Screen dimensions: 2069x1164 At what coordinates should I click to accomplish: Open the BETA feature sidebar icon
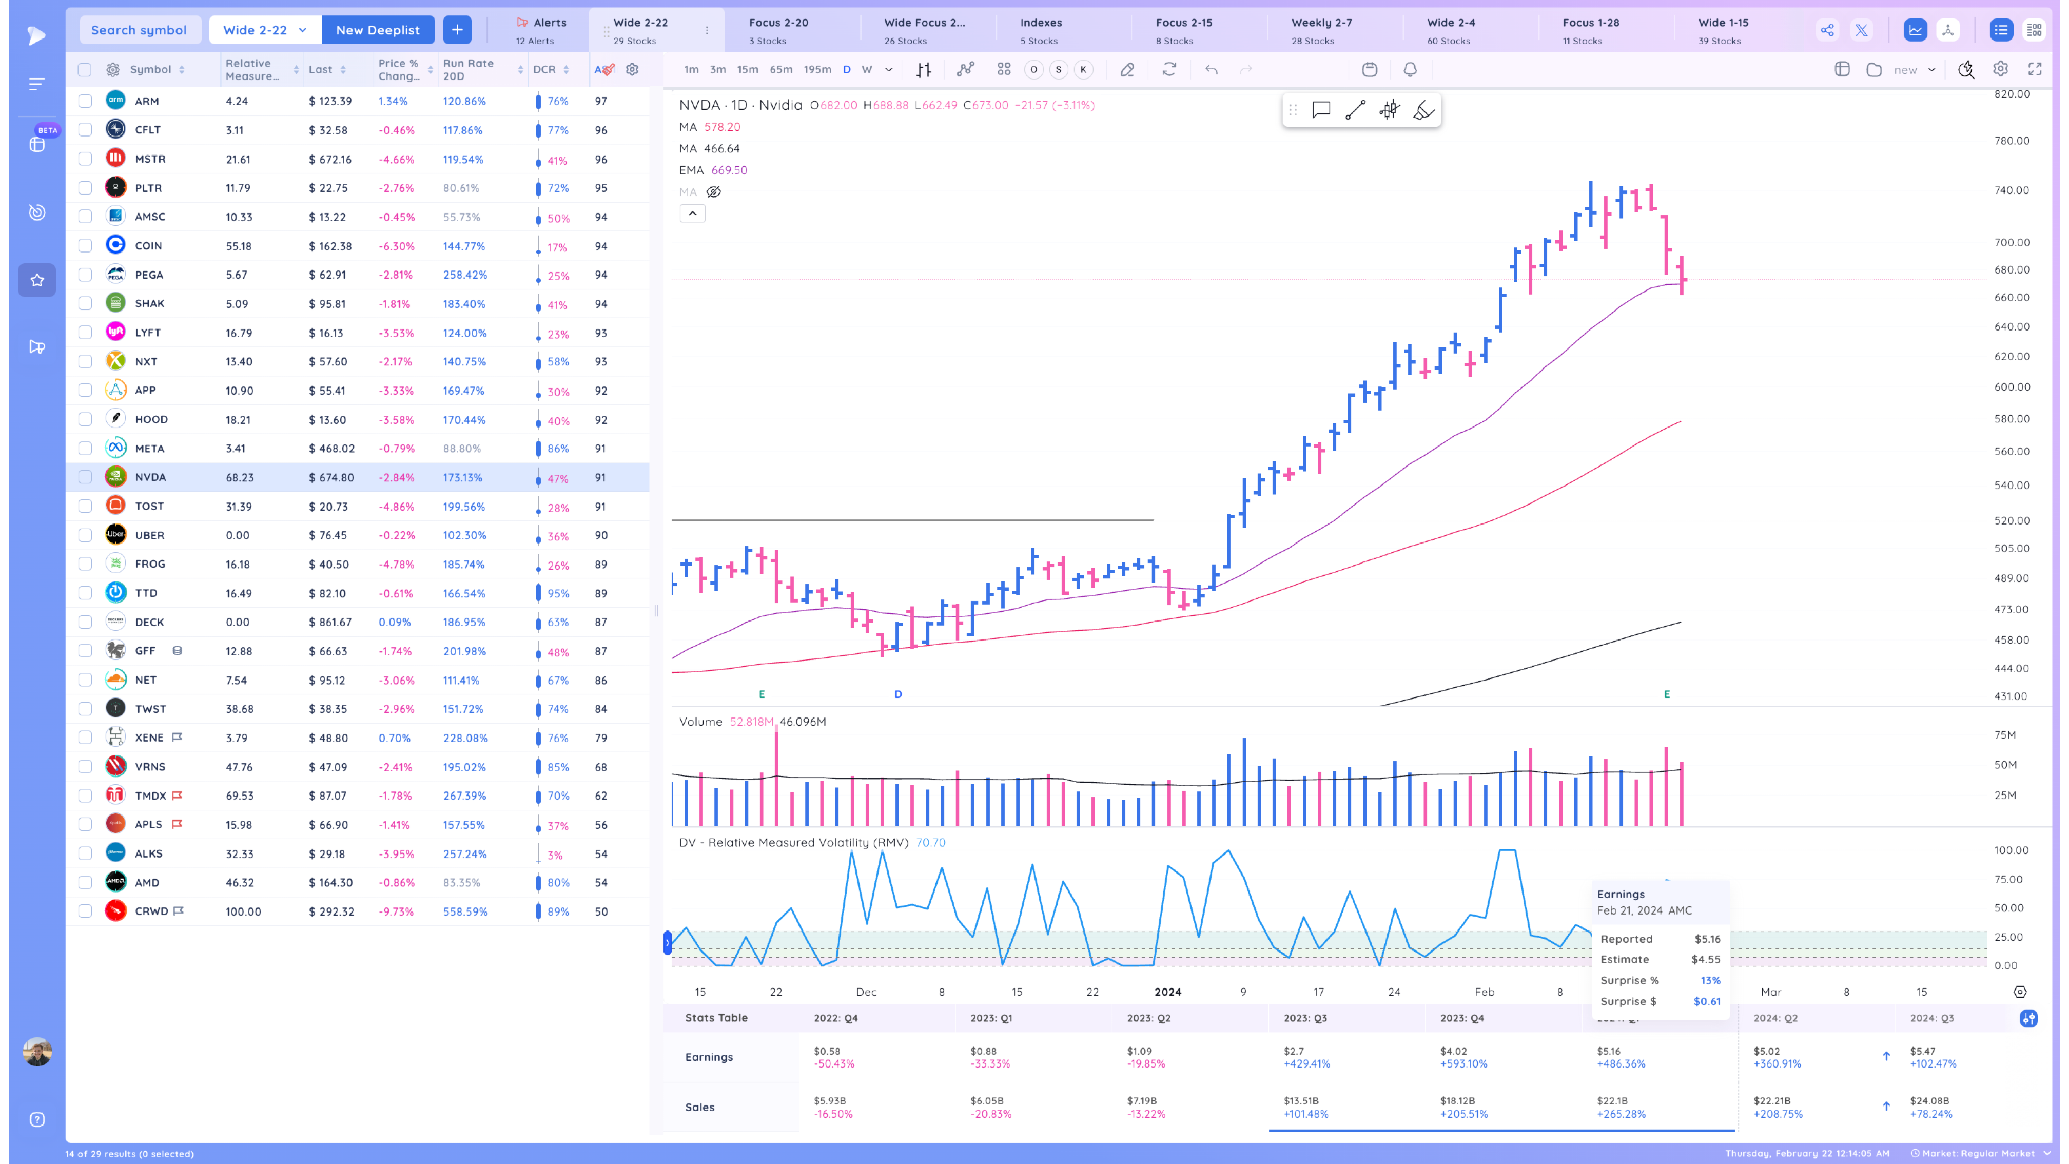click(x=37, y=144)
